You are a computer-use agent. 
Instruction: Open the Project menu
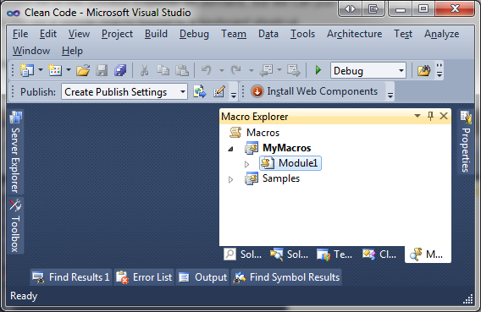pos(117,34)
